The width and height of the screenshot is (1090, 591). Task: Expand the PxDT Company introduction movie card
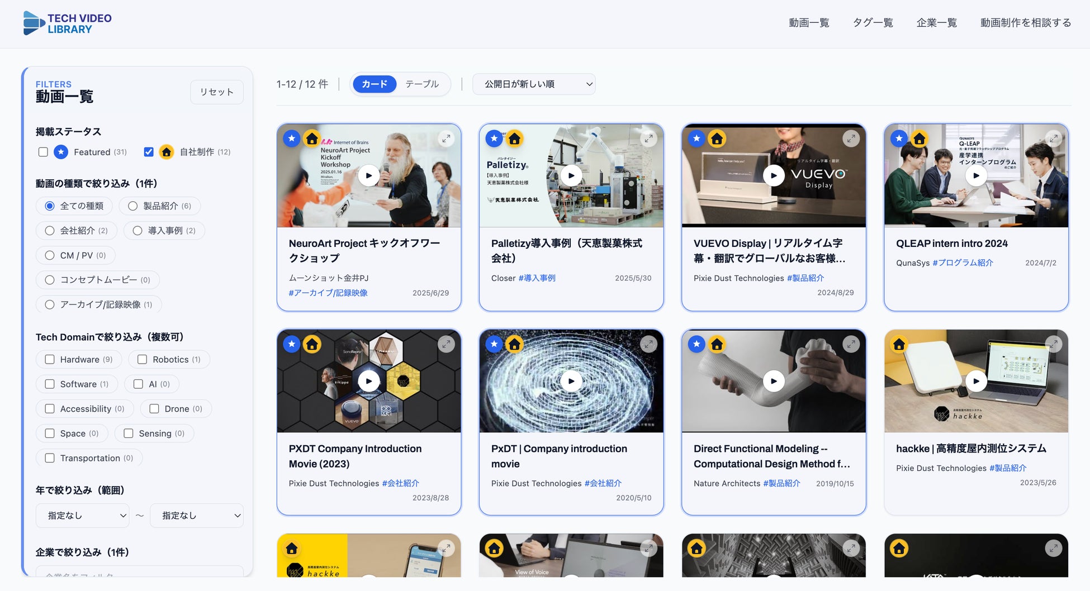(648, 344)
